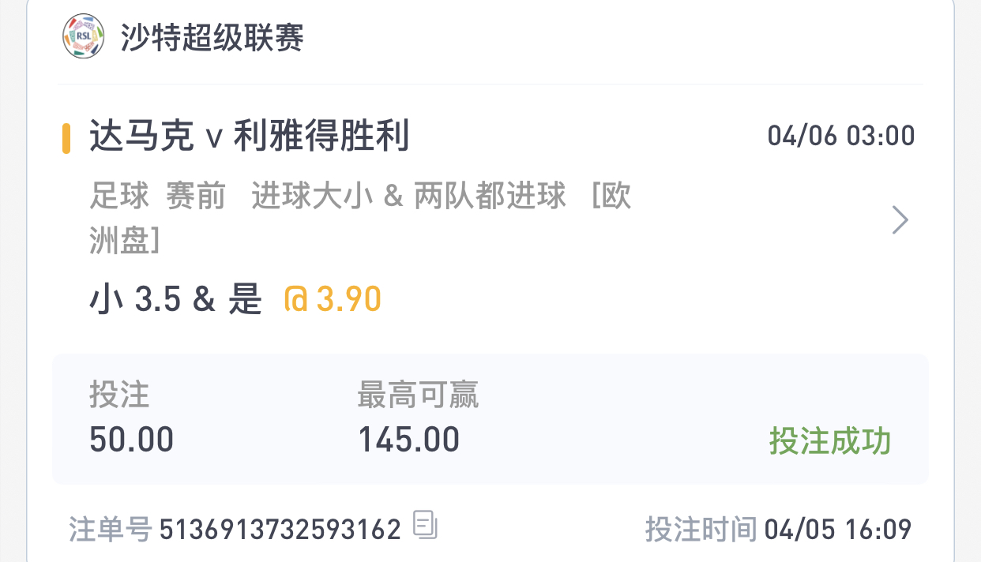
Task: Click the match time 04/06 03:00
Action: click(x=841, y=136)
